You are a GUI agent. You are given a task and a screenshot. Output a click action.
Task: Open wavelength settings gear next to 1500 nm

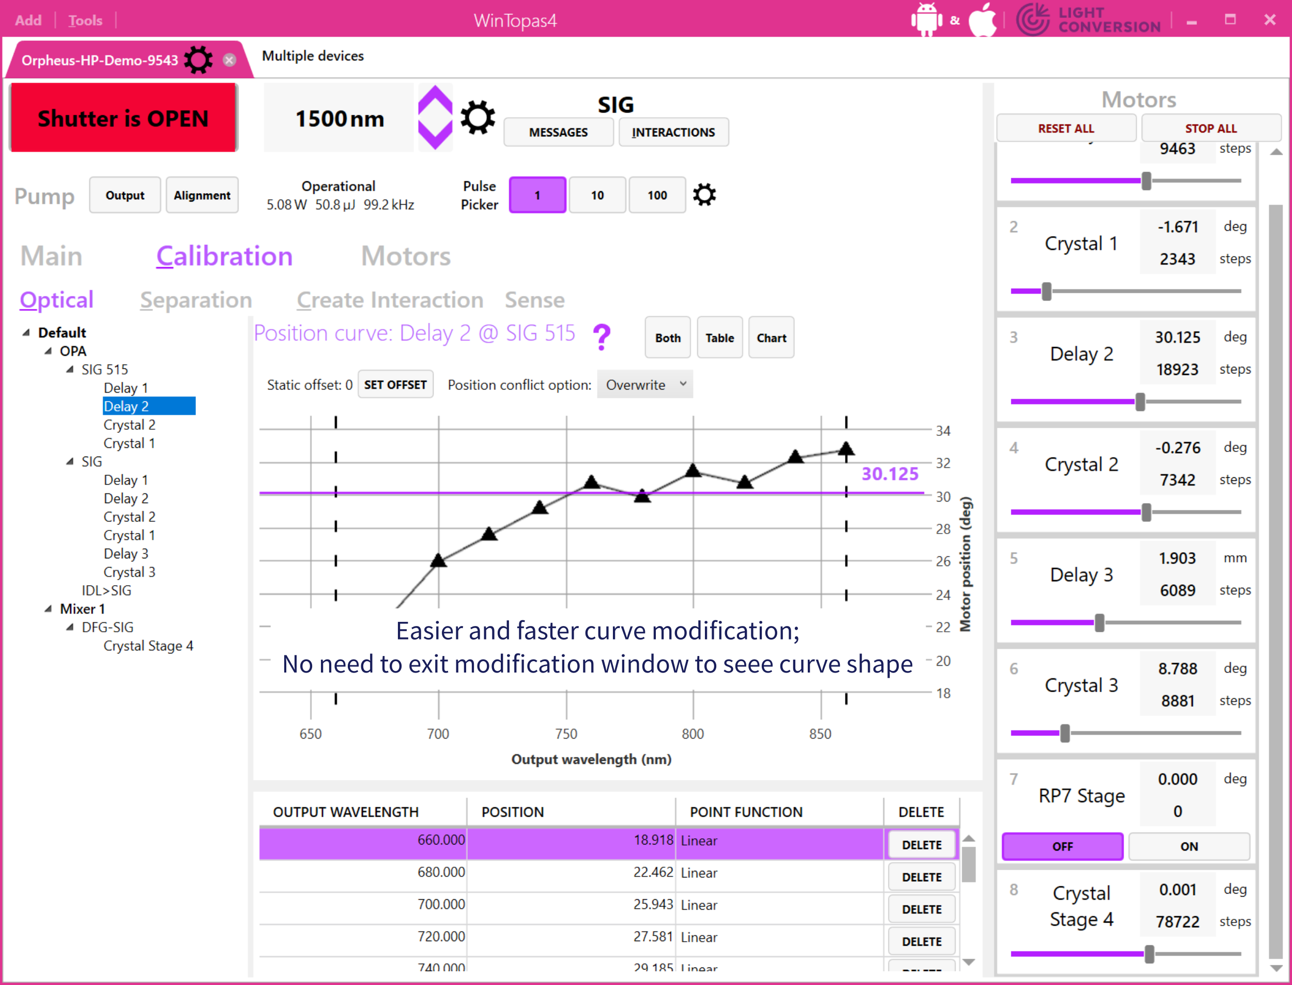click(478, 118)
